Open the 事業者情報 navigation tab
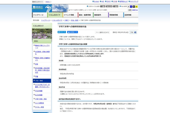 point(116,15)
